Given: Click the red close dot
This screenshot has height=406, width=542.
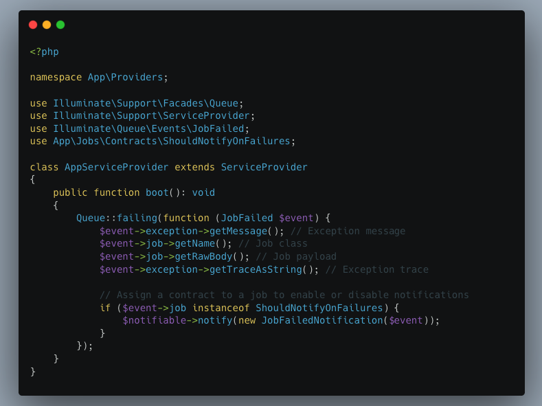Looking at the screenshot, I should [x=33, y=25].
